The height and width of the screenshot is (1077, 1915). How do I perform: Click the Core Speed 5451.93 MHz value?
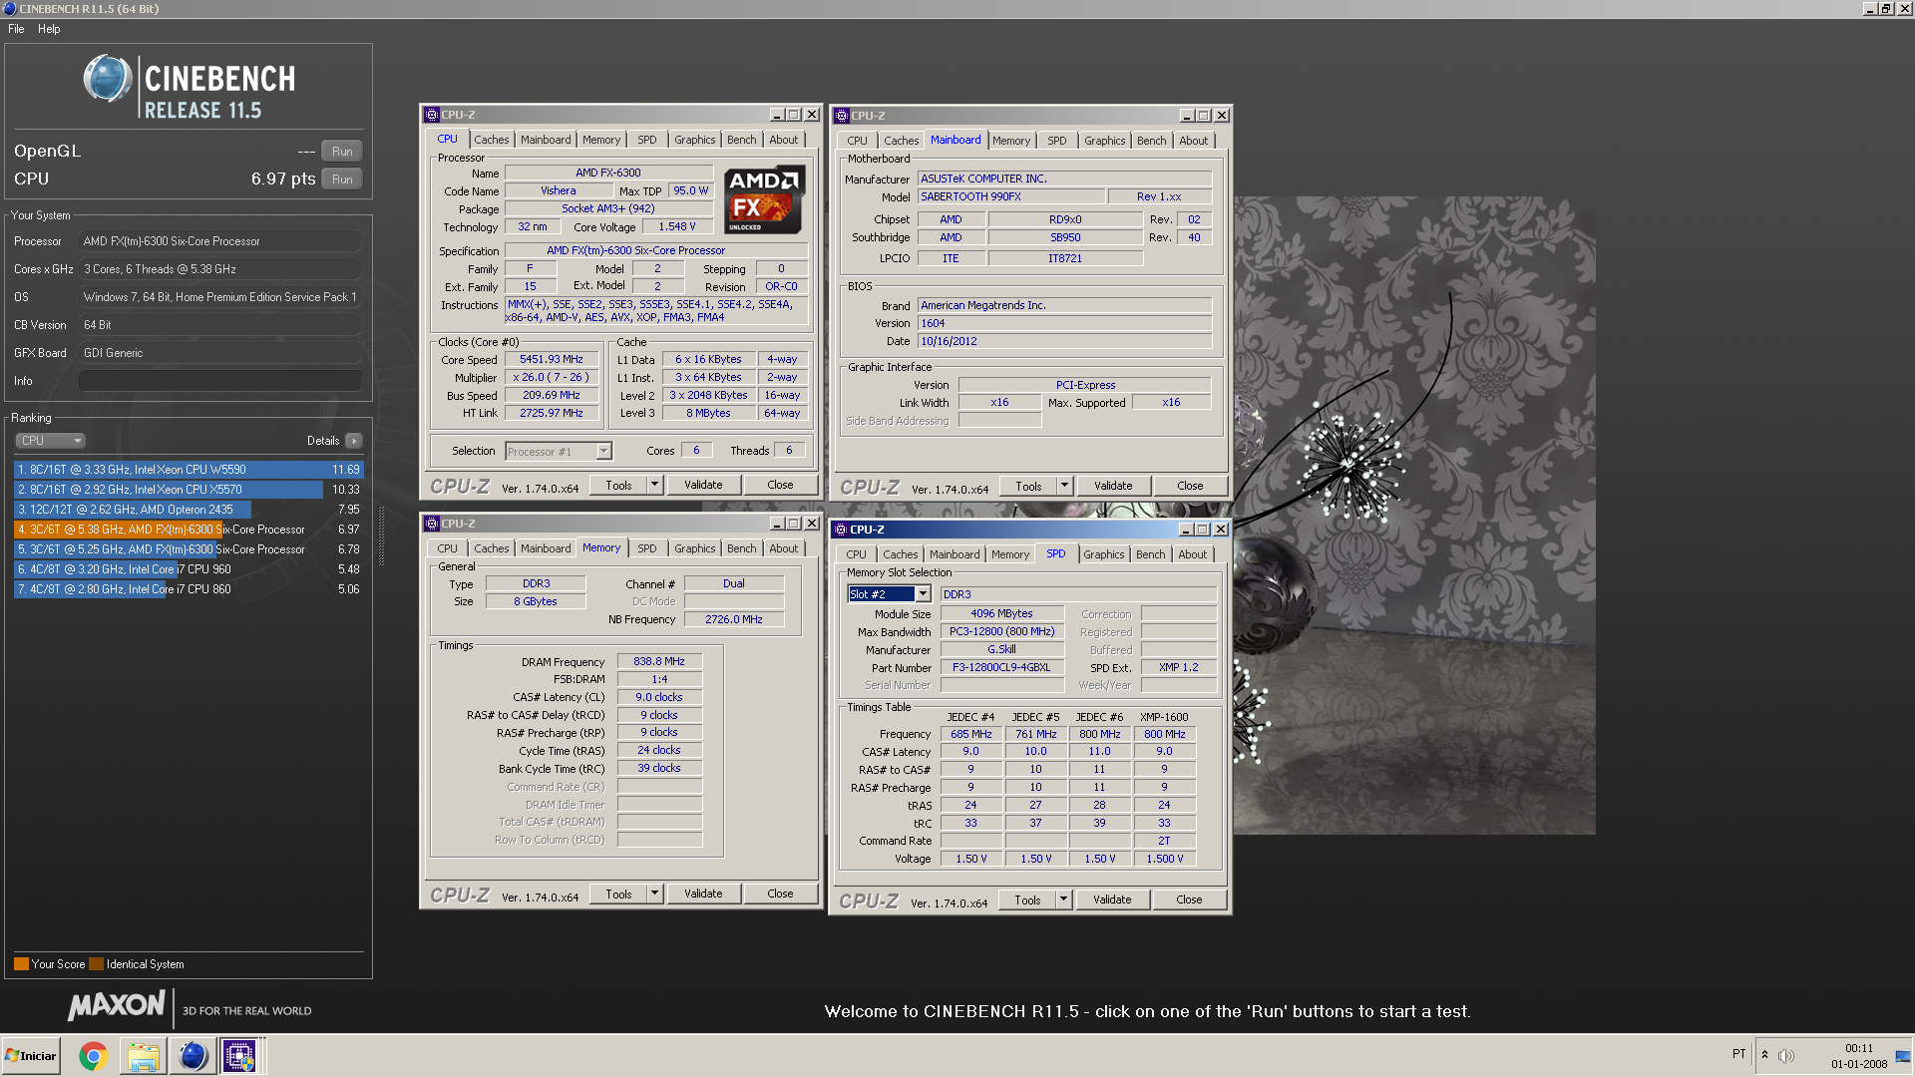(x=552, y=359)
